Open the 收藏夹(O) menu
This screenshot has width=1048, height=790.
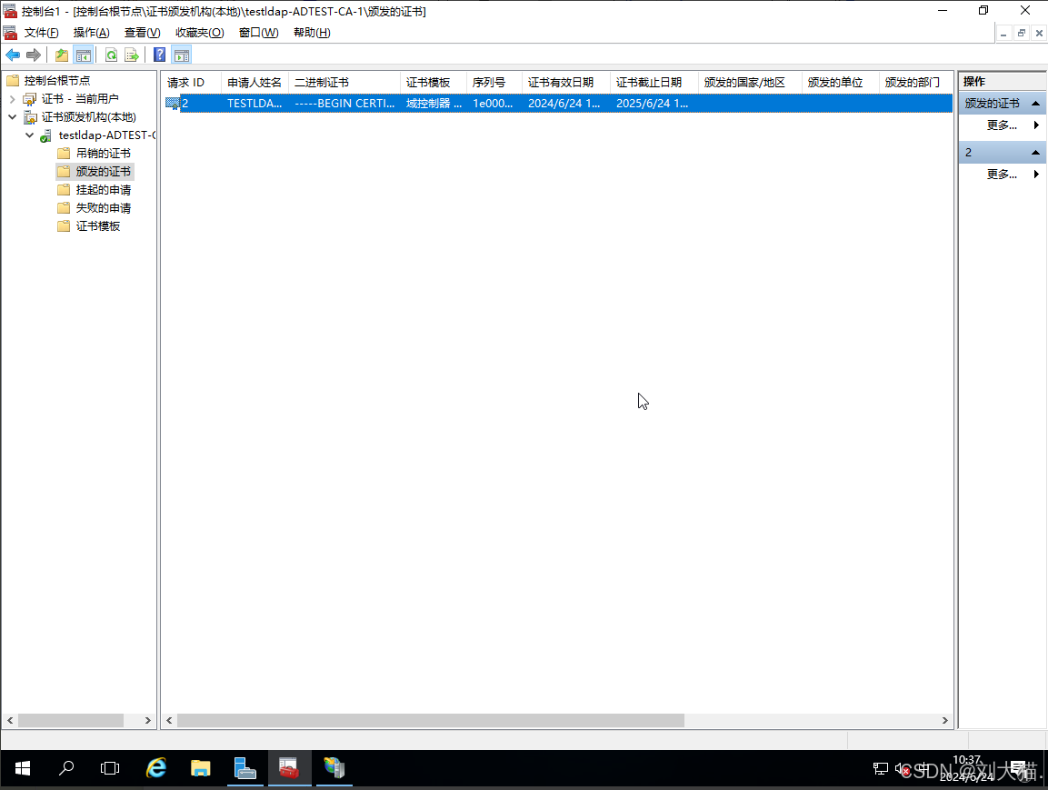pyautogui.click(x=199, y=32)
